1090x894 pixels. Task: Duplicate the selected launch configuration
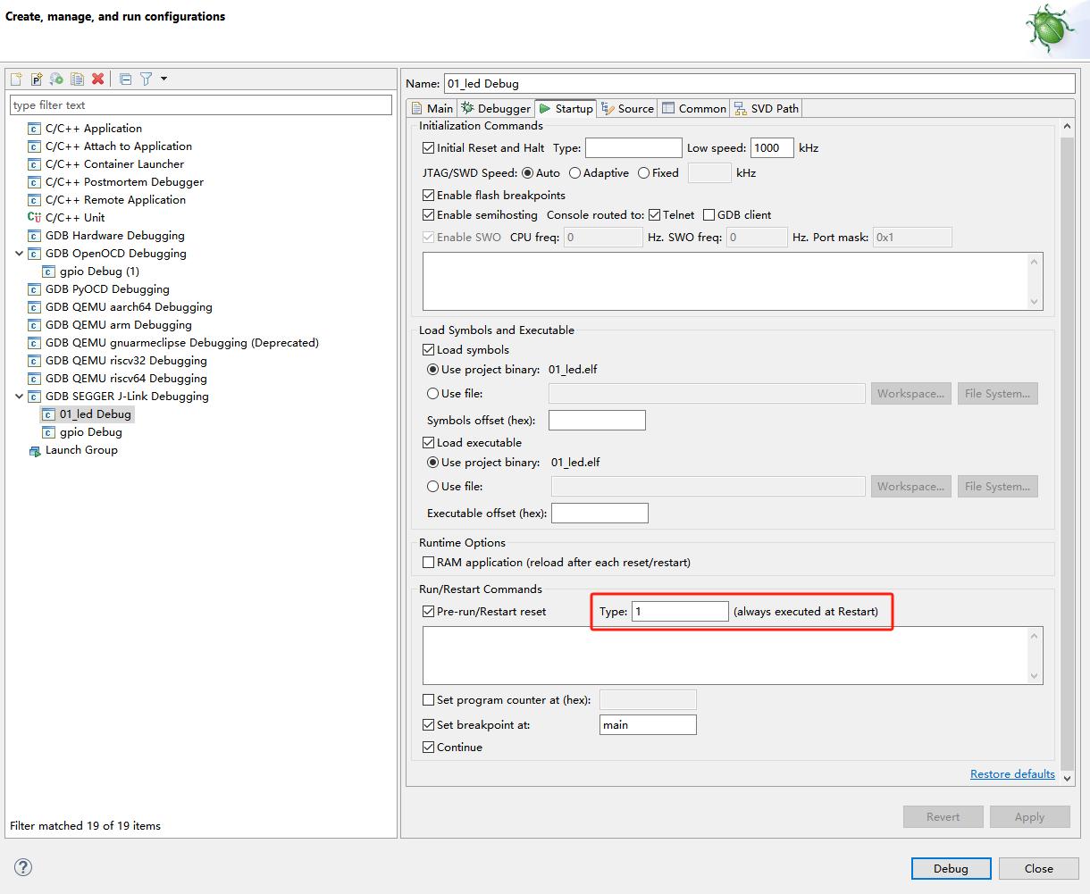[x=77, y=79]
